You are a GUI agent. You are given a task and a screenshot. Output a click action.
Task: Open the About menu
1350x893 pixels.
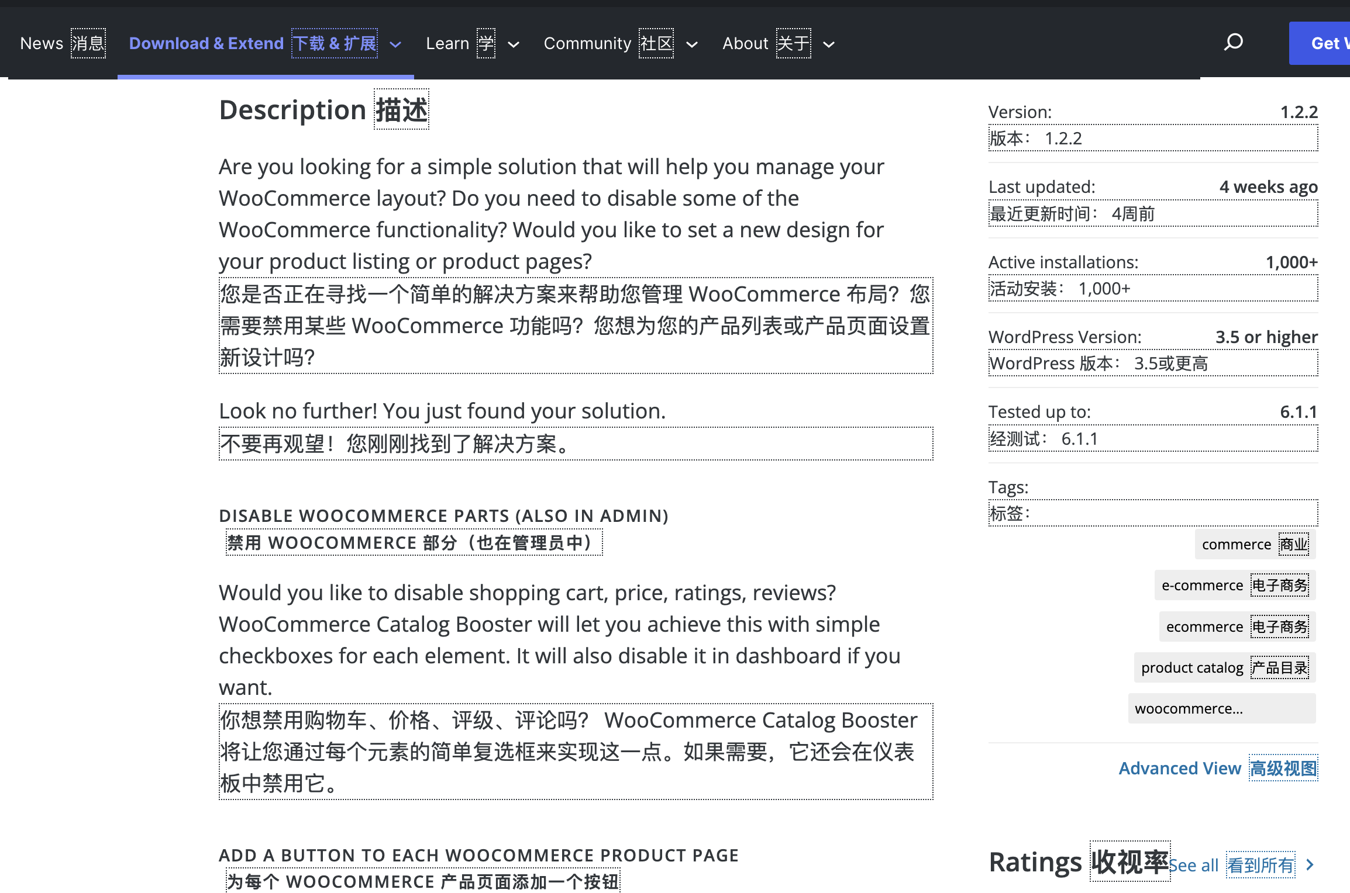[x=745, y=43]
